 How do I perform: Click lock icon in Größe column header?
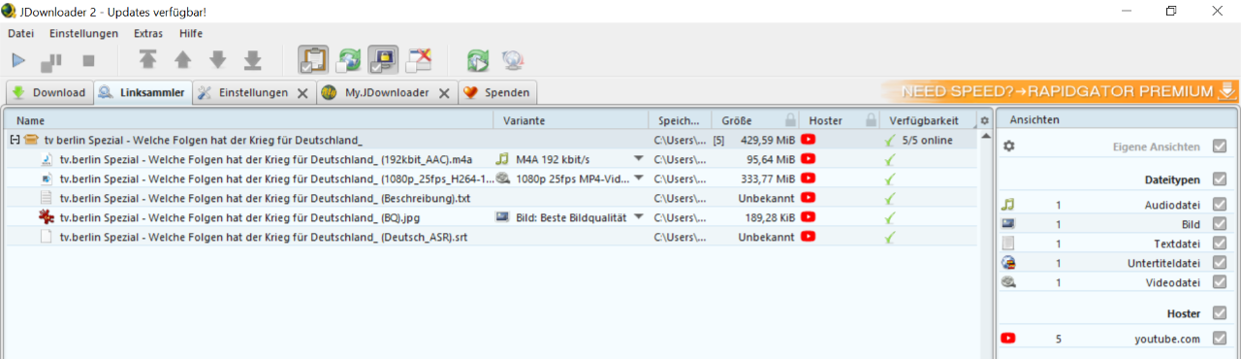791,120
